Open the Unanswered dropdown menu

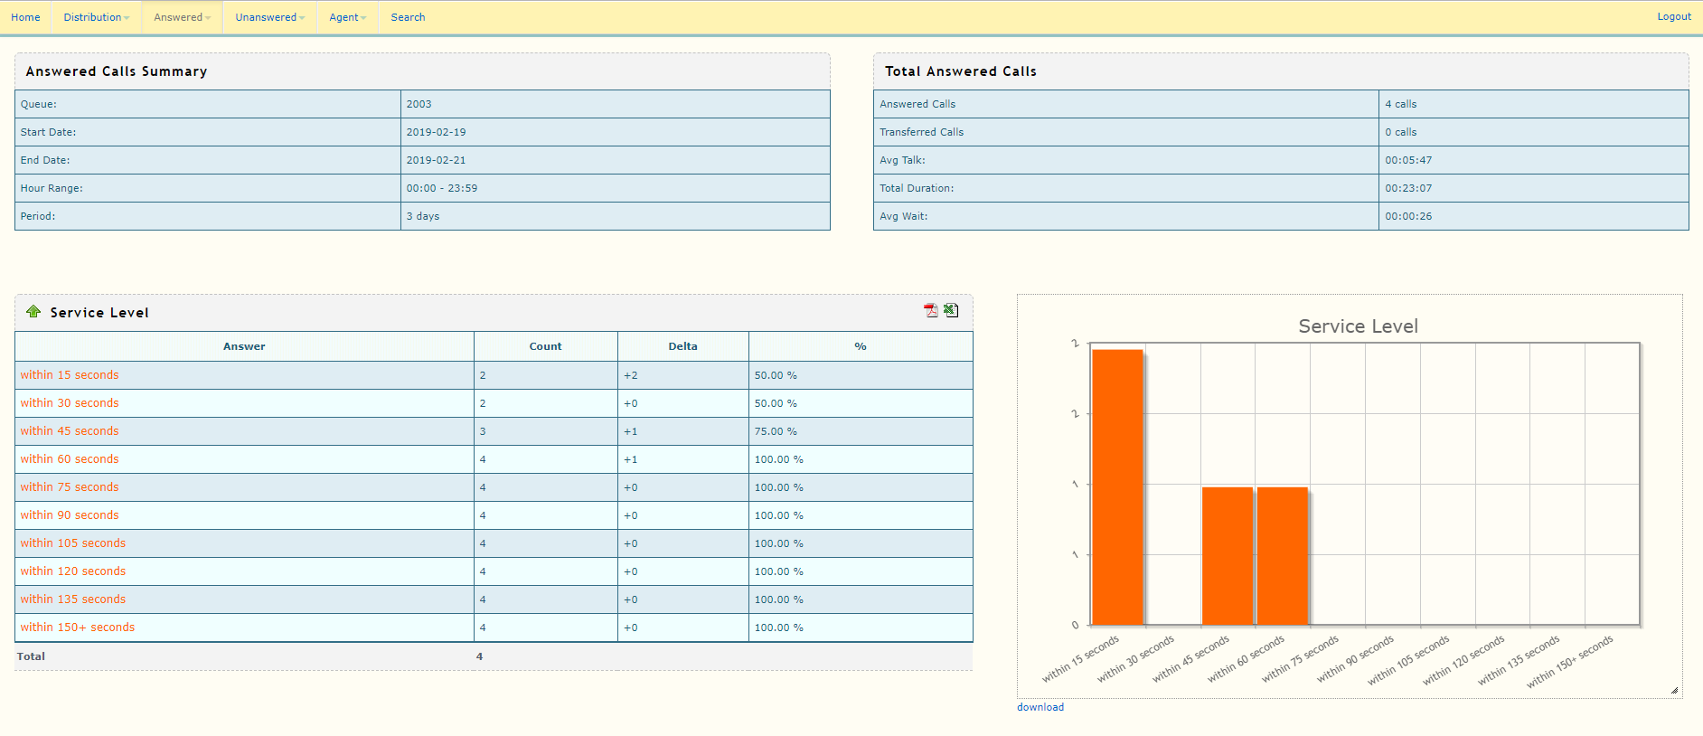(269, 17)
